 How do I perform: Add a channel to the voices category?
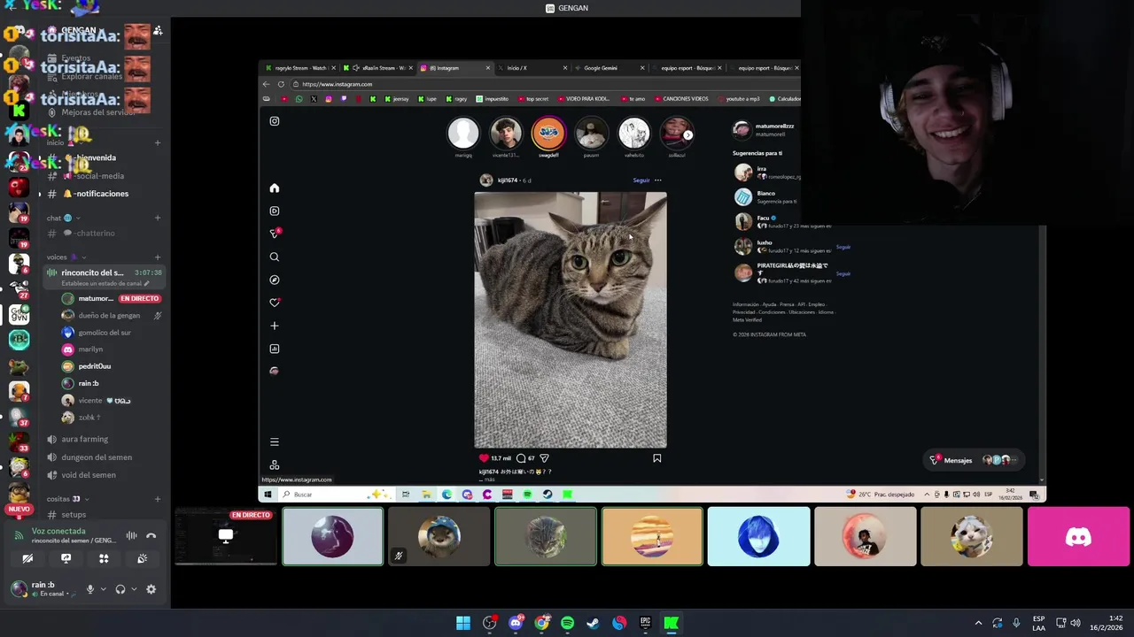point(158,257)
